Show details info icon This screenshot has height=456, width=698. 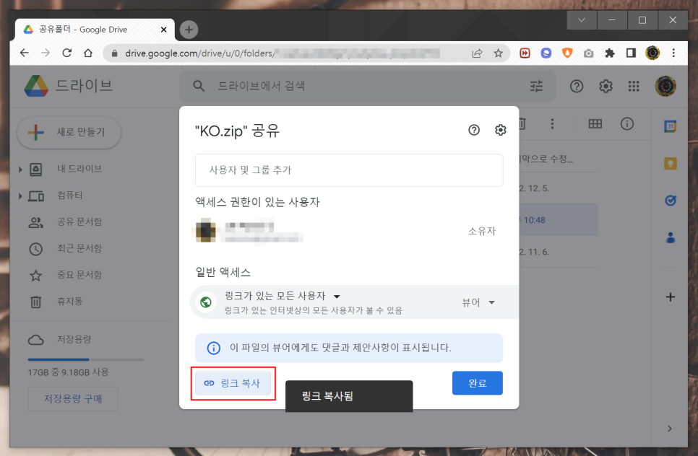[626, 123]
